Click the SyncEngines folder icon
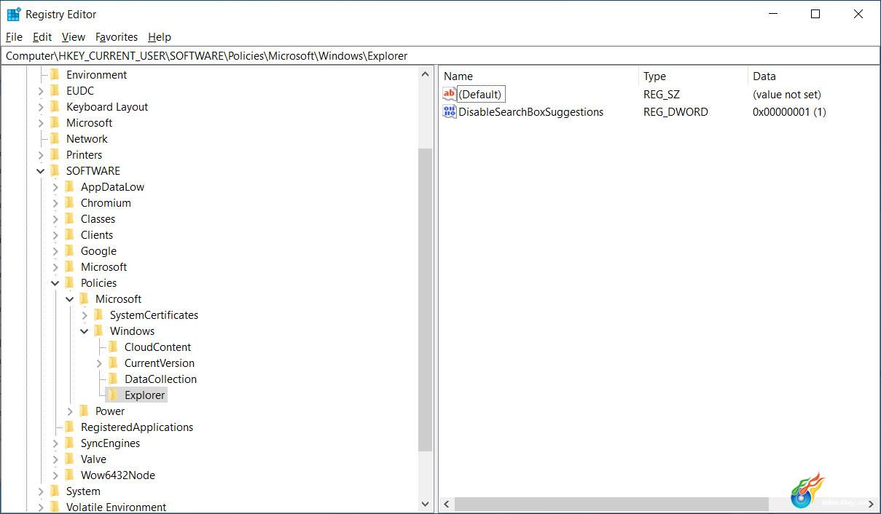Screen dimensions: 881x514 pyautogui.click(x=69, y=443)
